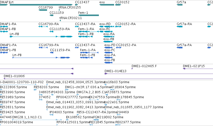Image resolution: width=213 pixels, height=126 pixels.
Task: Open the exu gene label
Action: (x=102, y=2)
